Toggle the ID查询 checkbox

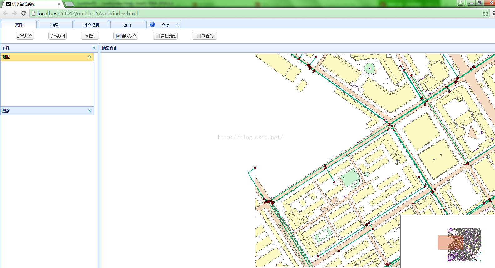199,36
